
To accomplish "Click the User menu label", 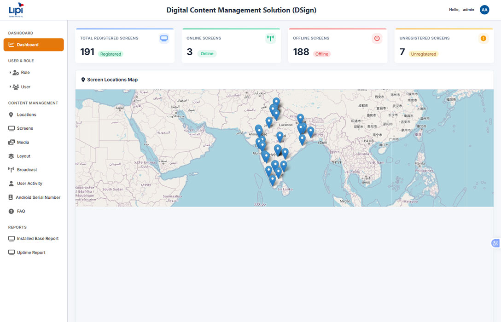I will point(26,87).
